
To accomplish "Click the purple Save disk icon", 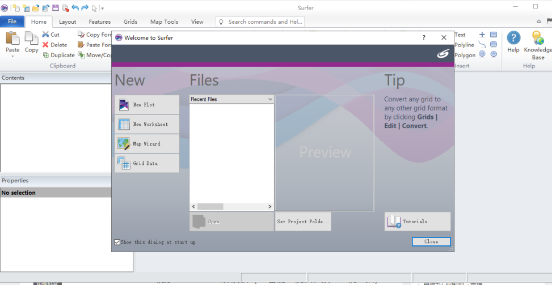I will [x=56, y=8].
